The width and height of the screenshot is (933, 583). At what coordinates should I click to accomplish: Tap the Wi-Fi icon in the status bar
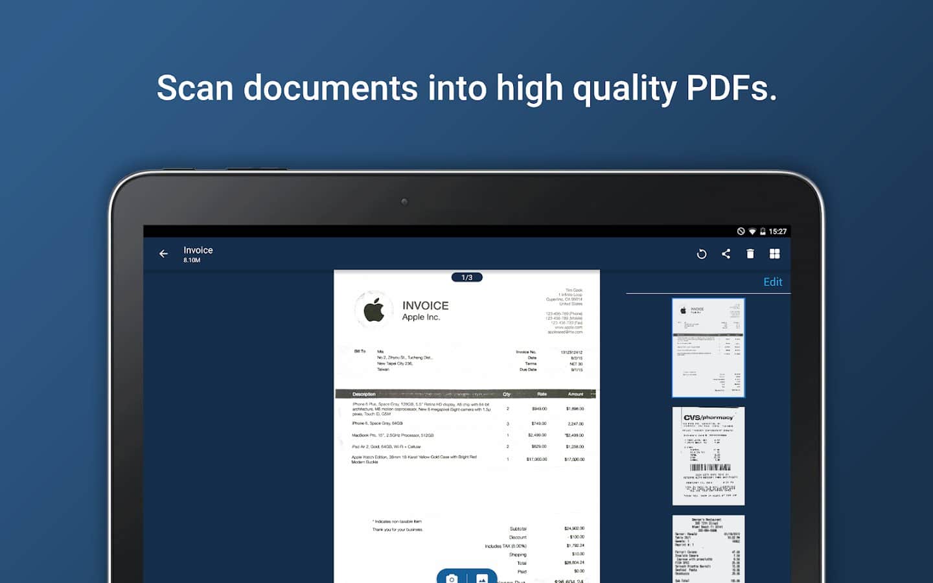752,231
